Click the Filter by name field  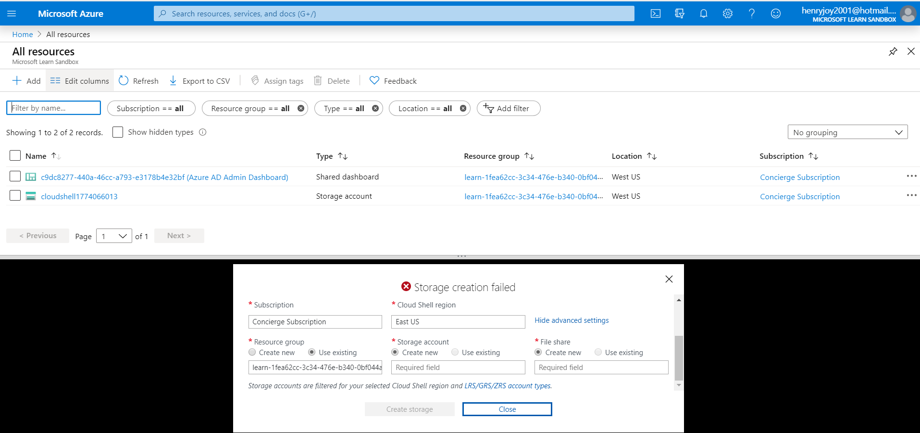(x=53, y=108)
